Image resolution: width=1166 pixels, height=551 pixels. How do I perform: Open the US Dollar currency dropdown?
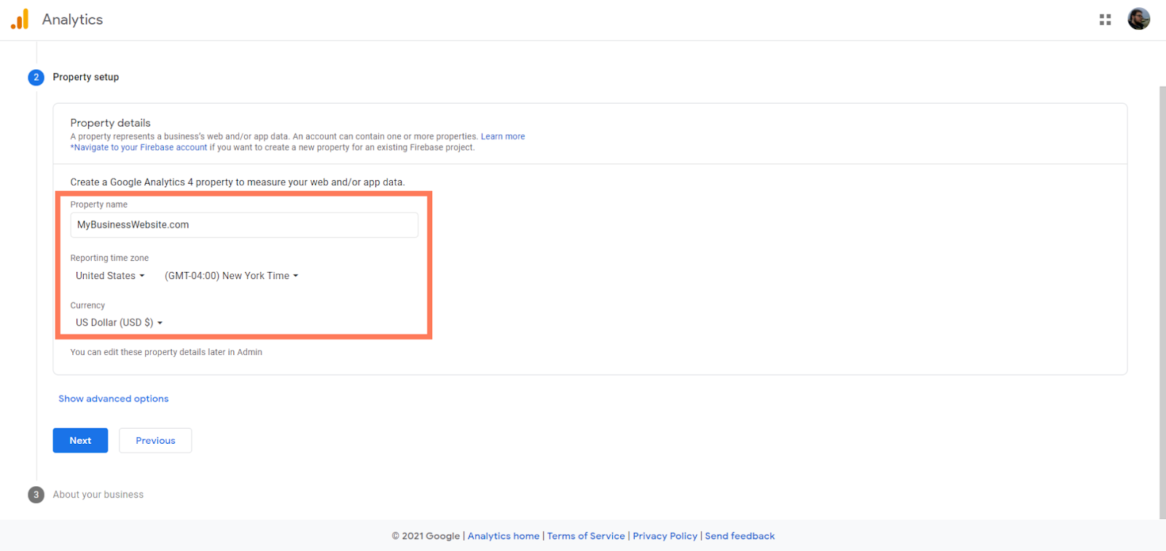pos(119,322)
